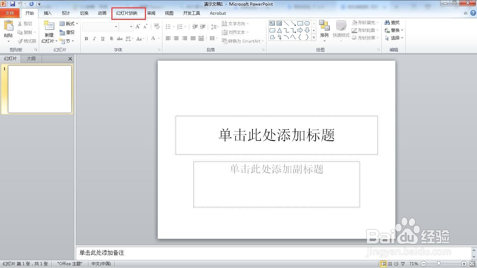Toggle Strikethrough (abc) formatting
This screenshot has width=477, height=268.
coord(119,39)
